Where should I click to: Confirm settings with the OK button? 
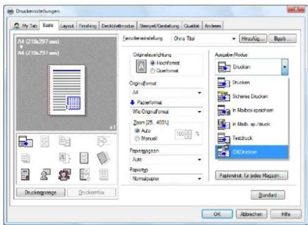(217, 214)
